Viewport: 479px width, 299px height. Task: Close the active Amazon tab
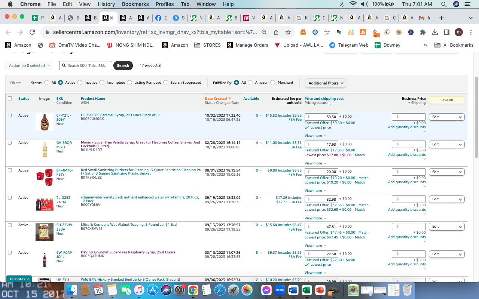coord(111,18)
